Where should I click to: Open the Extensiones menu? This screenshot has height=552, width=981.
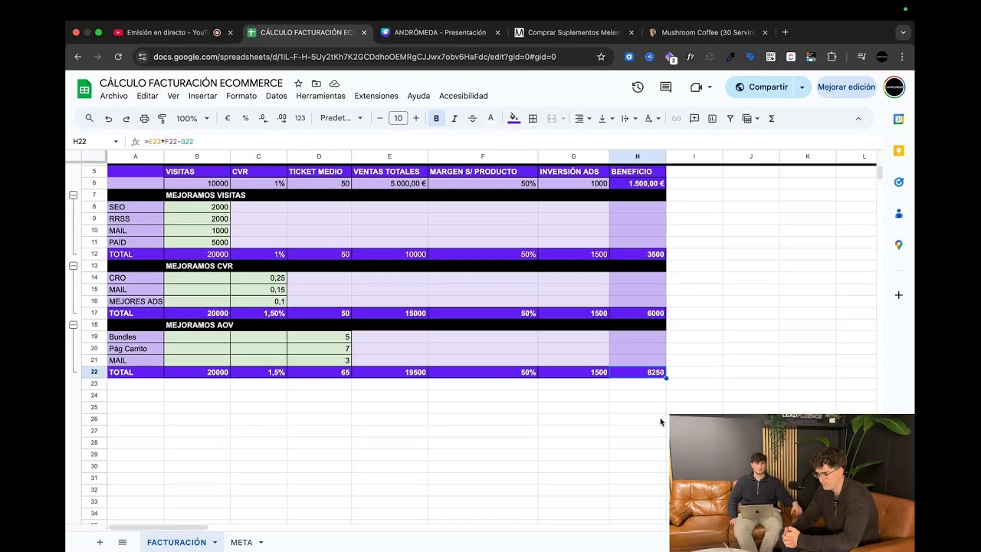click(376, 96)
